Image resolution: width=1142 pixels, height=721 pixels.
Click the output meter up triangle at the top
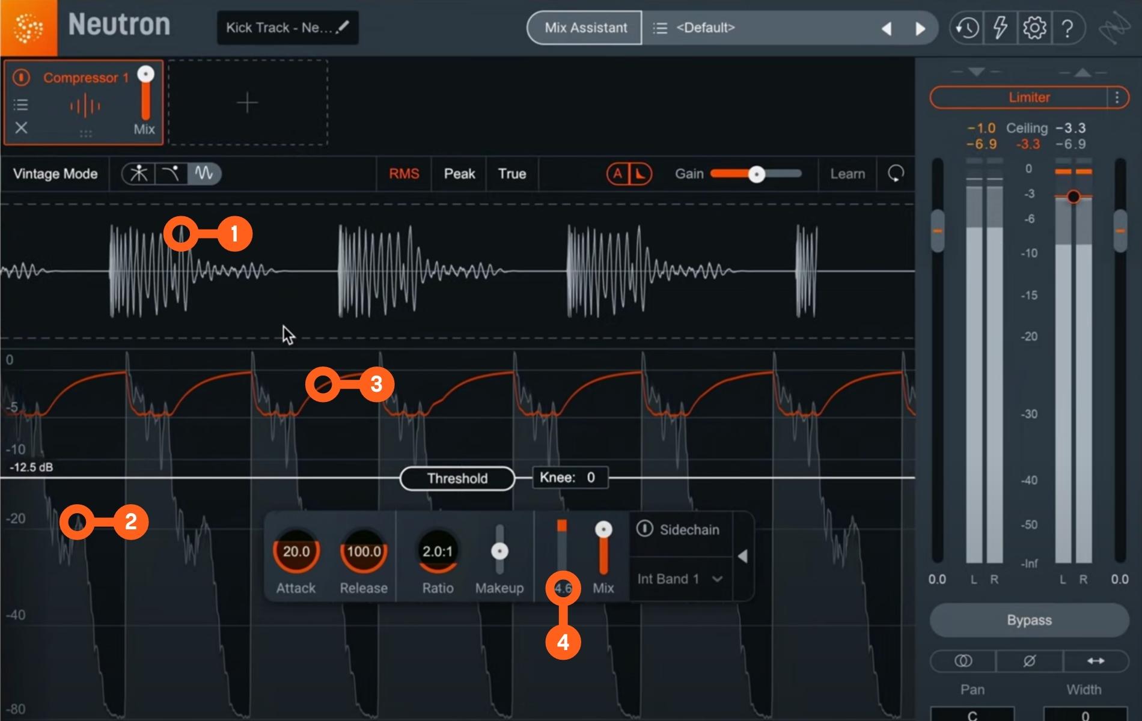pos(1082,73)
